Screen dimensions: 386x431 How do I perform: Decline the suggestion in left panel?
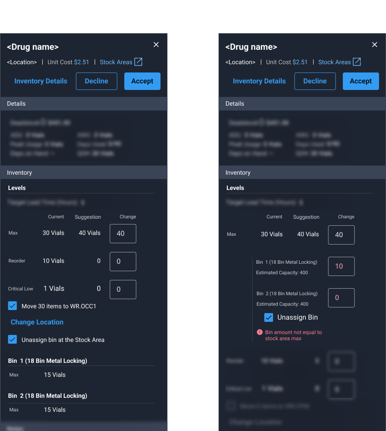[x=96, y=81]
